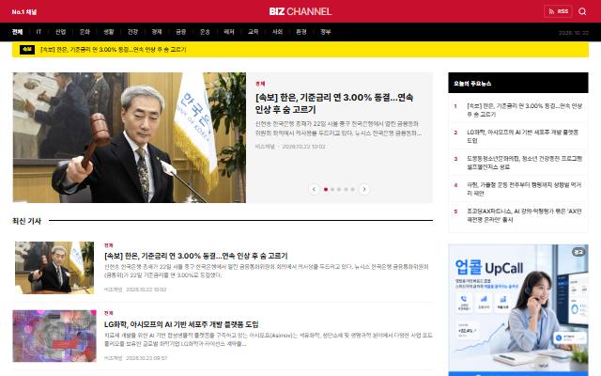This screenshot has width=601, height=376.
Task: Click category label above first latest article
Action: click(x=109, y=245)
